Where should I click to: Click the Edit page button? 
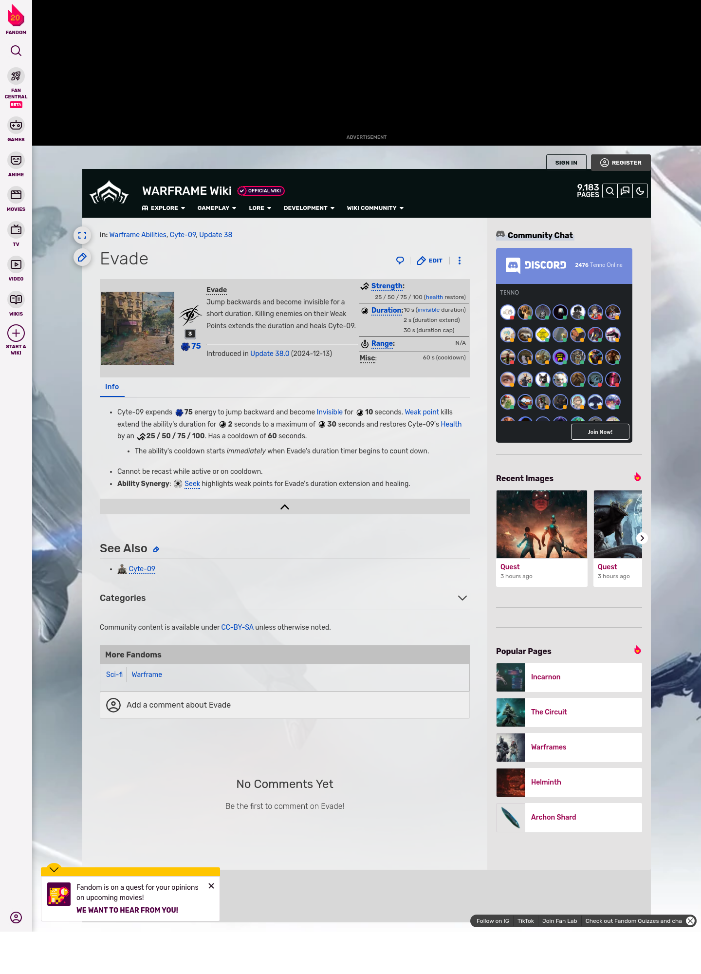pos(430,261)
